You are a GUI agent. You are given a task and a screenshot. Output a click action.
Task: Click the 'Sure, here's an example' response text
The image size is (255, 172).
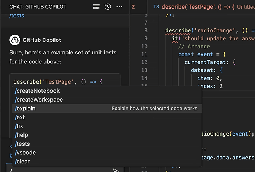point(63,57)
